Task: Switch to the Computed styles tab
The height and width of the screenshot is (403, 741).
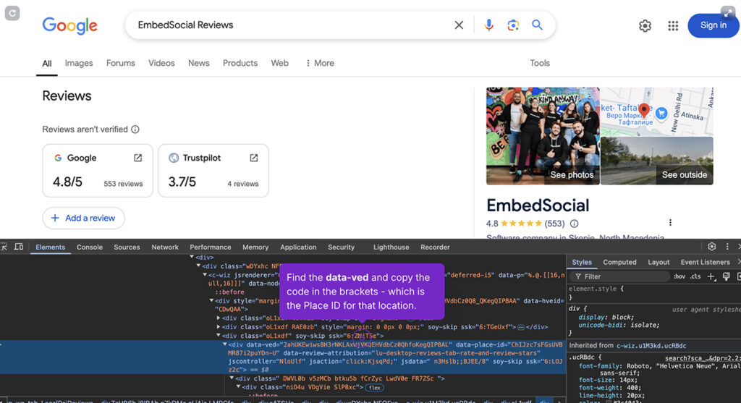Action: click(619, 262)
